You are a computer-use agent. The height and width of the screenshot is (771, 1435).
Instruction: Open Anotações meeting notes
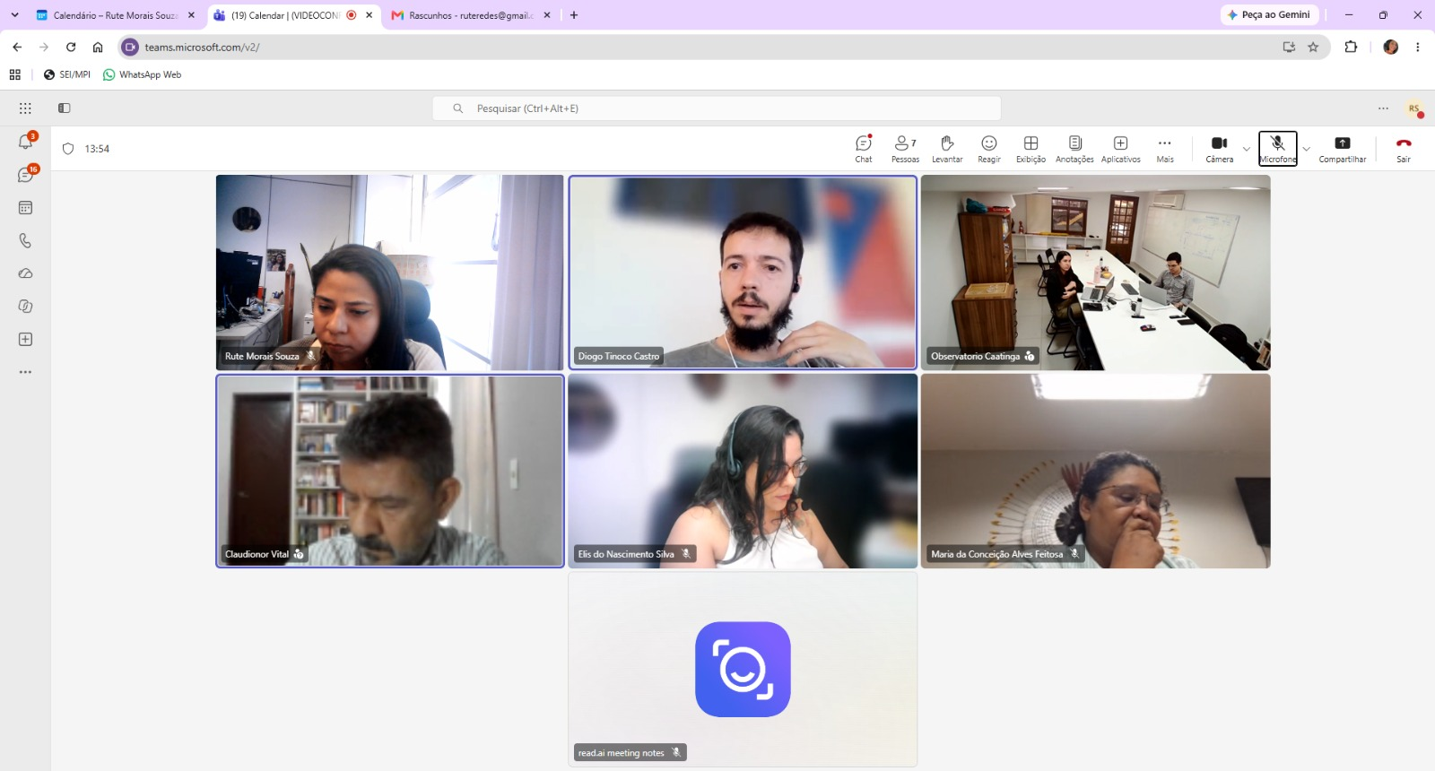point(1074,149)
